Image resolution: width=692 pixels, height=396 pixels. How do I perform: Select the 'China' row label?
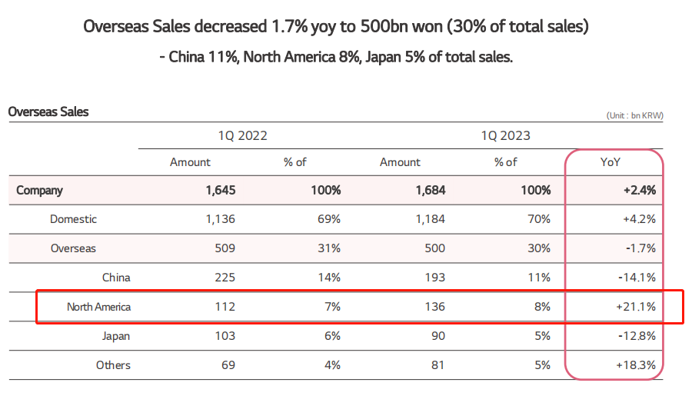[x=116, y=278]
